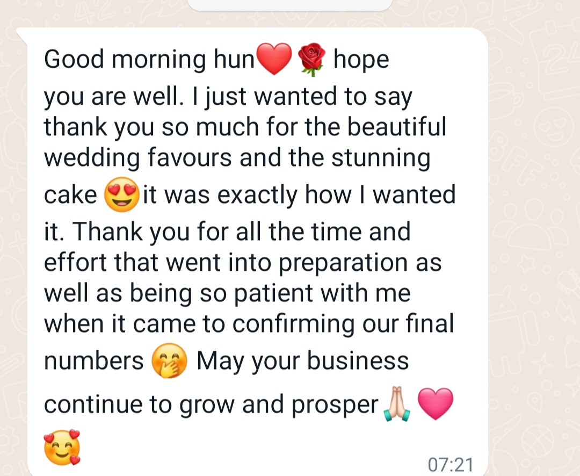Screen dimensions: 580x476
Task: Click the red rose emoji
Action: click(x=312, y=59)
